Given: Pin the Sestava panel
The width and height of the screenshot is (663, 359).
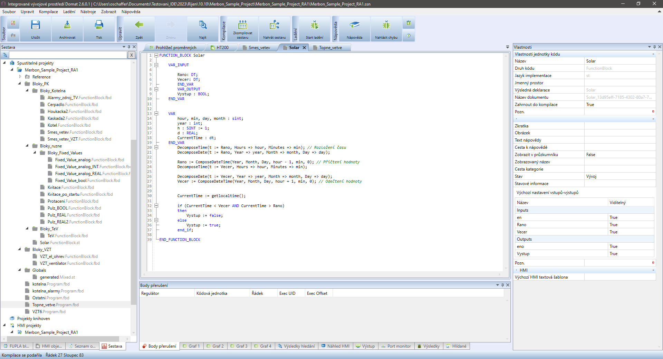Looking at the screenshot, I should 129,47.
